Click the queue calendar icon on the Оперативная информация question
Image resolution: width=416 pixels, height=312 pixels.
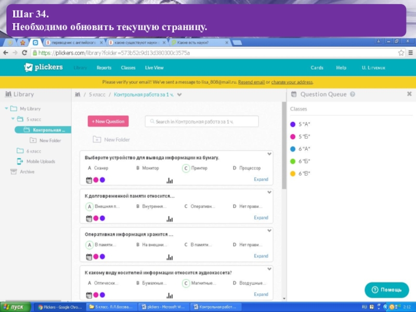(89, 256)
